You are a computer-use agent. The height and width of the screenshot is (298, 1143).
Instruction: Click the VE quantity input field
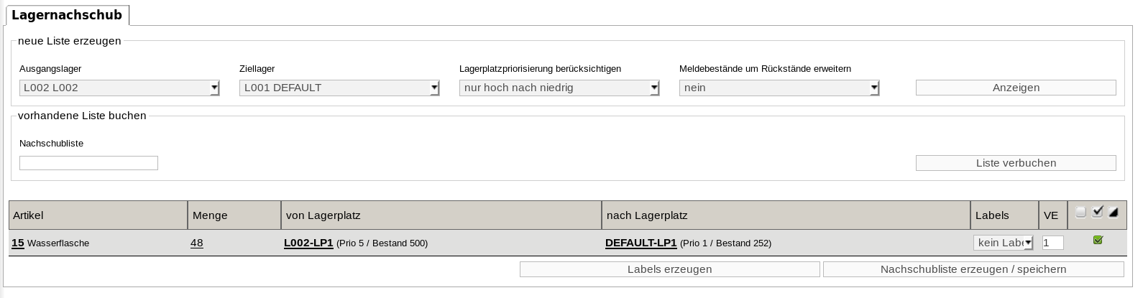coord(1052,243)
